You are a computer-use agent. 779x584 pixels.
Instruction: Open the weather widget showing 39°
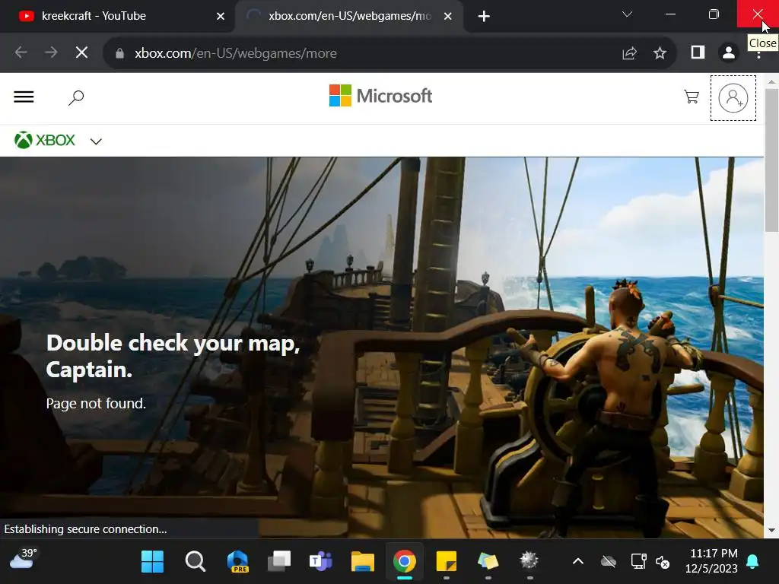(23, 559)
